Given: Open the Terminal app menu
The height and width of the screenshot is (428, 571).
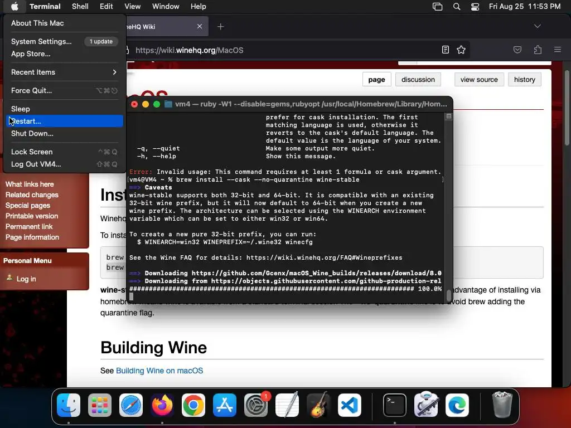Looking at the screenshot, I should click(x=45, y=7).
